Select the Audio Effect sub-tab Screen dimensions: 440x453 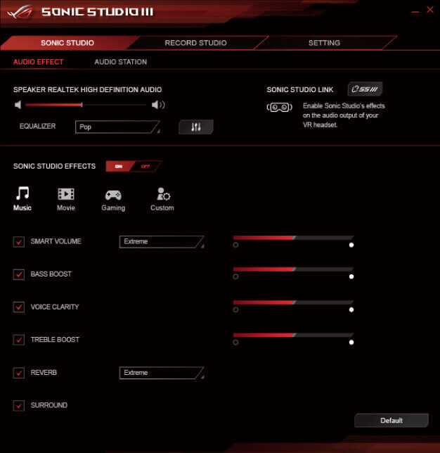tap(39, 62)
